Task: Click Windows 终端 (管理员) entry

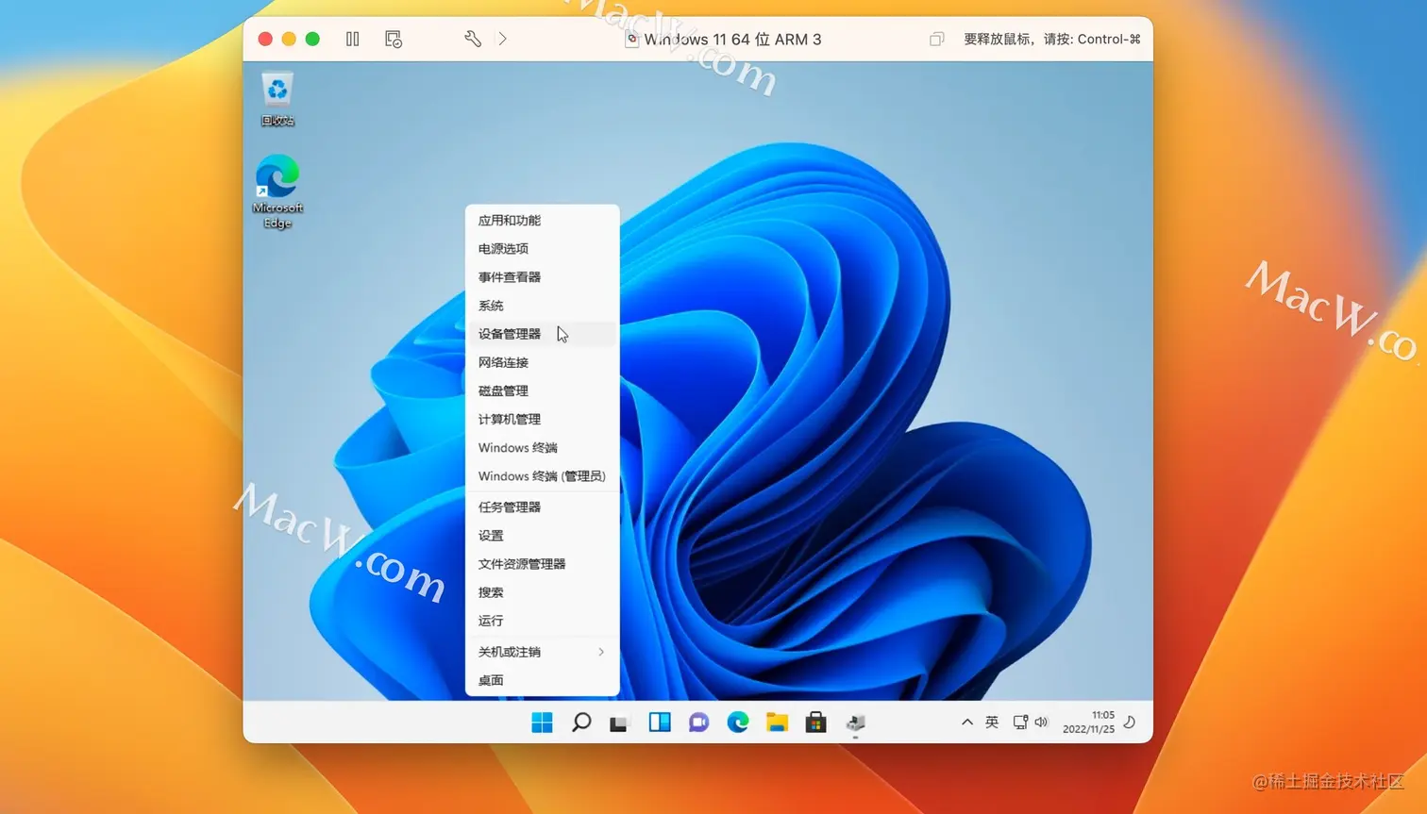Action: pyautogui.click(x=543, y=476)
